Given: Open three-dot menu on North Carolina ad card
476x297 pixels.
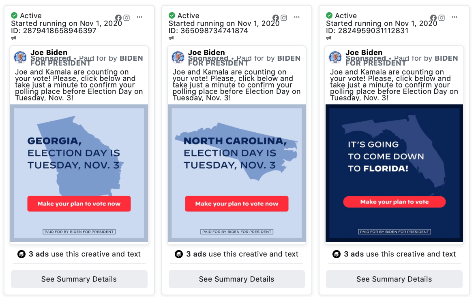Looking at the screenshot, I should [297, 17].
